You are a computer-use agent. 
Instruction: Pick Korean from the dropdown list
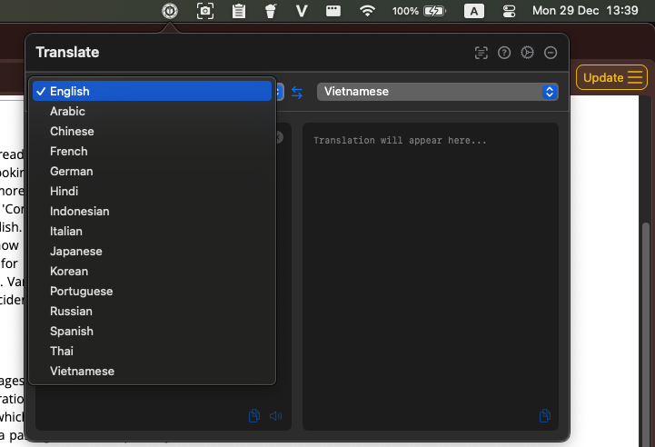[69, 271]
